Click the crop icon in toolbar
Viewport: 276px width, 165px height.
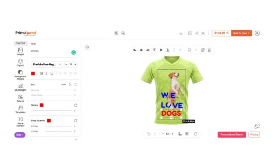click(196, 50)
